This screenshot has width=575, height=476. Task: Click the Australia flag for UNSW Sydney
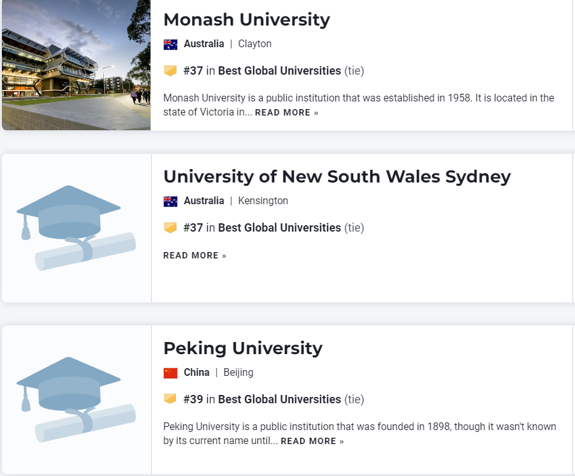click(170, 201)
